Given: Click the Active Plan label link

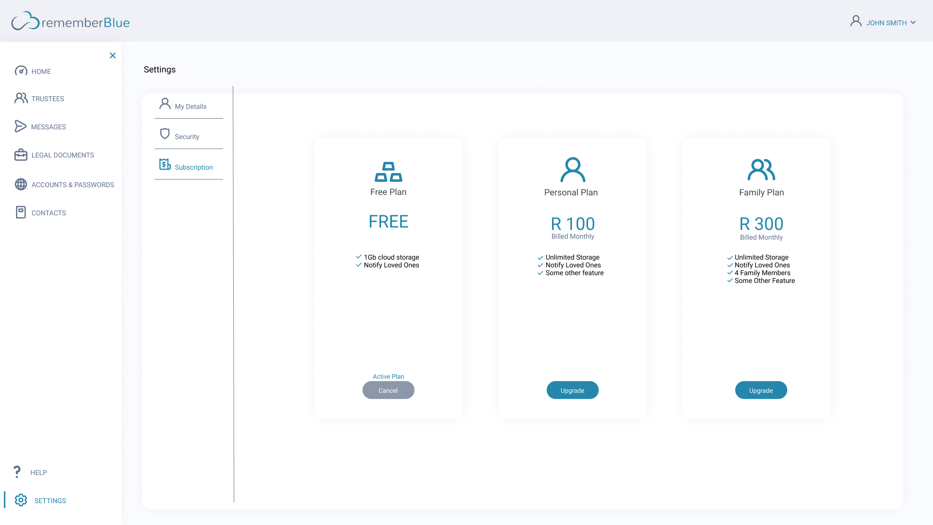Looking at the screenshot, I should (388, 377).
